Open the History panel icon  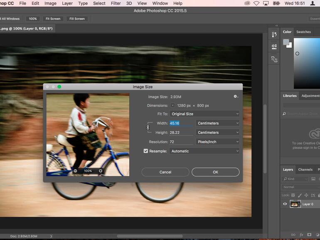coord(274,34)
